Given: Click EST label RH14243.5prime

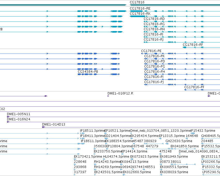Looking at the screenshot, I should [107, 162].
